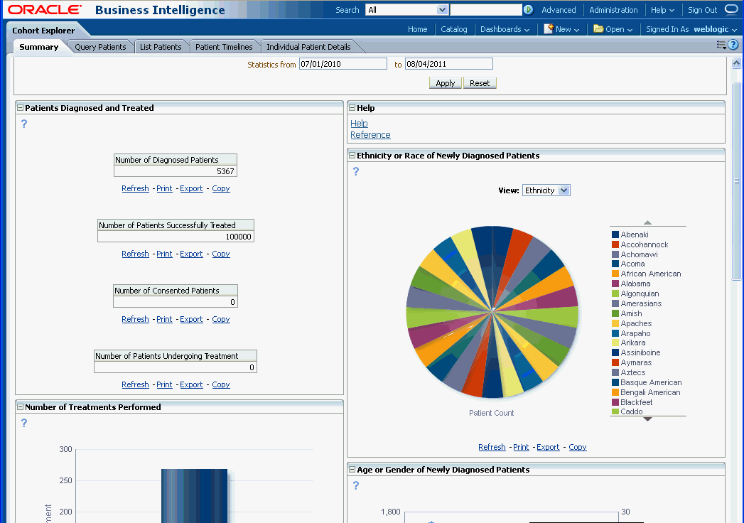
Task: Open the page options list icon
Action: [721, 45]
